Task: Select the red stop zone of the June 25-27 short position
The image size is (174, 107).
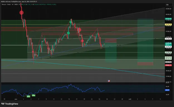Action: (111, 40)
